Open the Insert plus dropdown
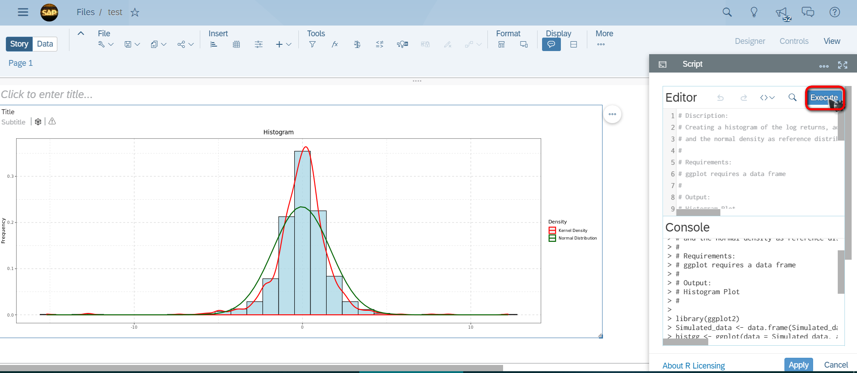857x373 pixels. point(284,44)
